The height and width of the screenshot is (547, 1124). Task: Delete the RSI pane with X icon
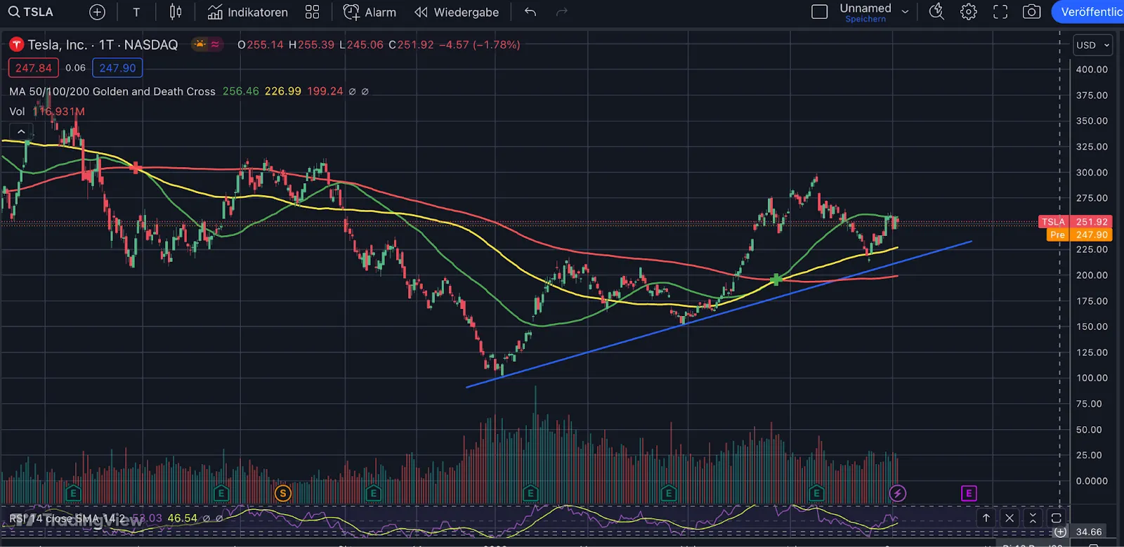(1009, 518)
